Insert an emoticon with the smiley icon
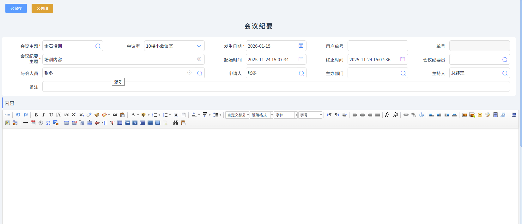 480,115
